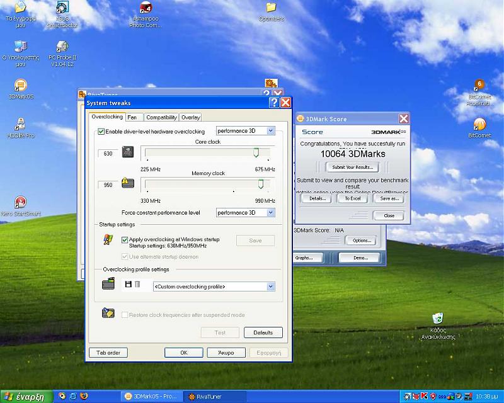504x403 pixels.
Task: Launch Firefox from the quick launch bar
Action: click(x=84, y=396)
